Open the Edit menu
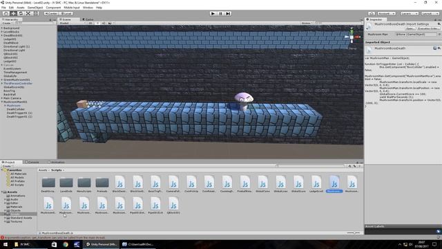 tap(11, 8)
